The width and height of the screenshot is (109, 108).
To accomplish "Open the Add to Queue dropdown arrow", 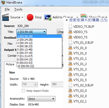I will 77,17.
